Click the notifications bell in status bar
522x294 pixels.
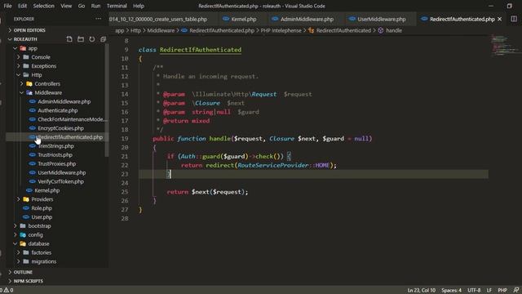click(516, 290)
